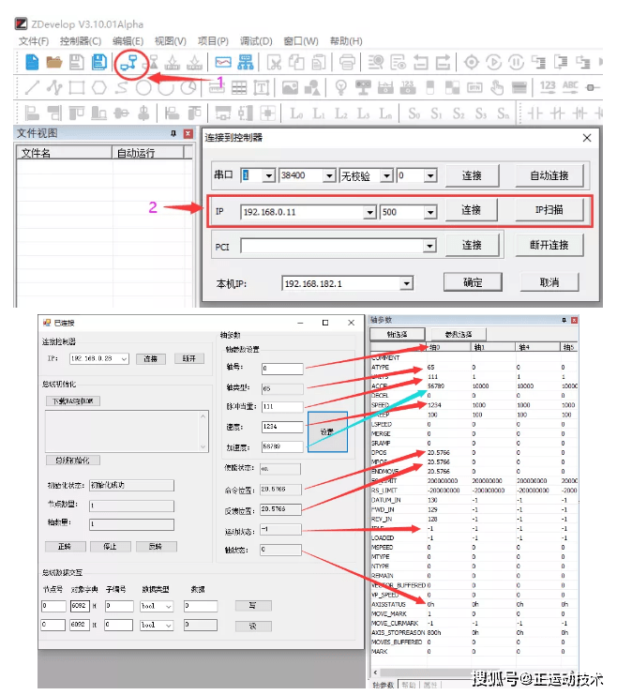Click the Paste clipboard icon
Screen dimensions: 617x695
(x=318, y=63)
